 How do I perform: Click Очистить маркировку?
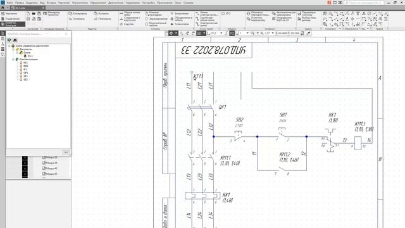(x=256, y=19)
